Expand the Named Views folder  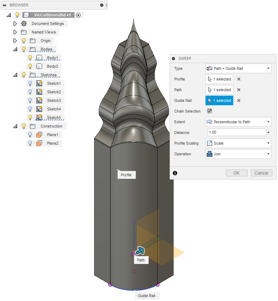(15, 32)
